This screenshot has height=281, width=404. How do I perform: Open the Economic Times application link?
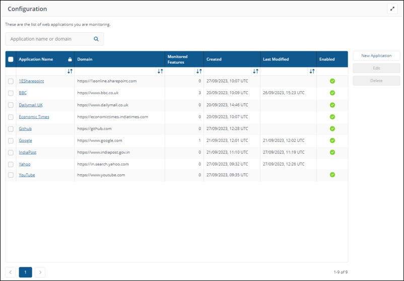tap(34, 117)
